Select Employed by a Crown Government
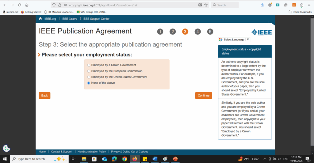The height and width of the screenshot is (163, 314). point(89,65)
